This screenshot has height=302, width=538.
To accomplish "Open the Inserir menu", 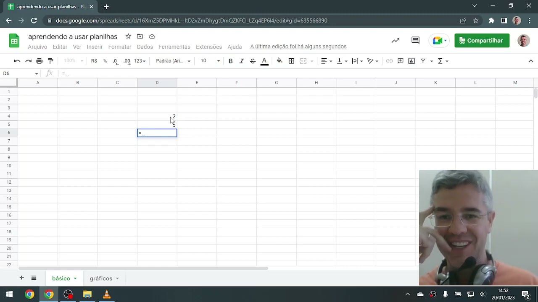I will 95,47.
